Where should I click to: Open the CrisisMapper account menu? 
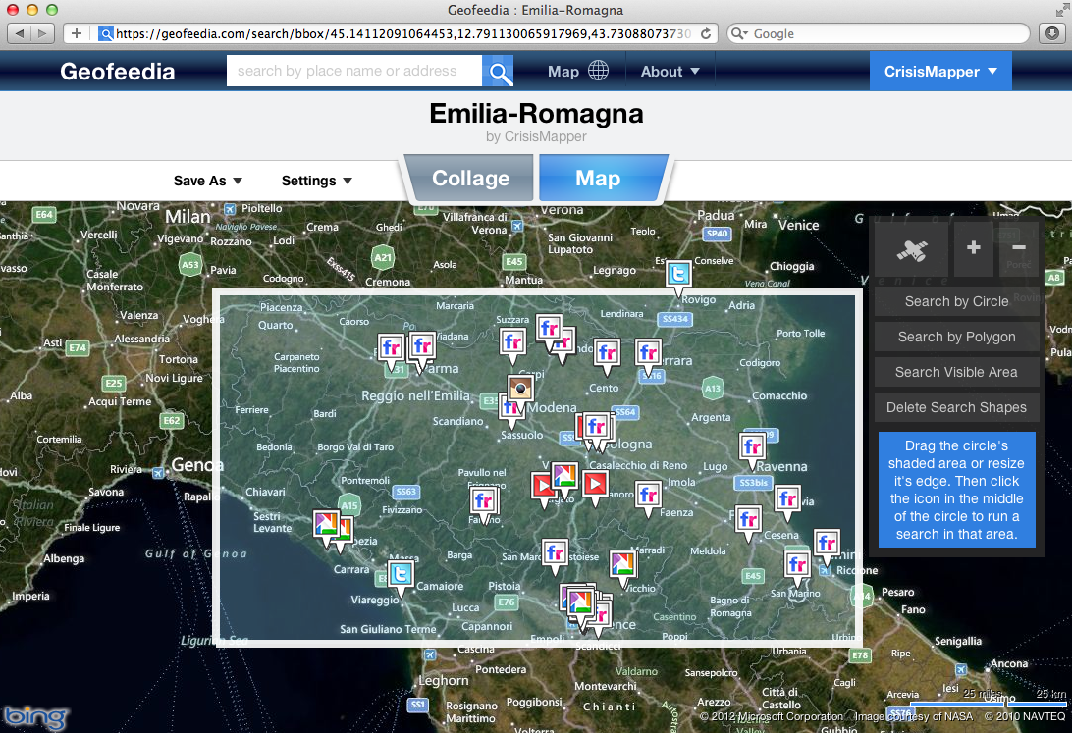click(939, 72)
